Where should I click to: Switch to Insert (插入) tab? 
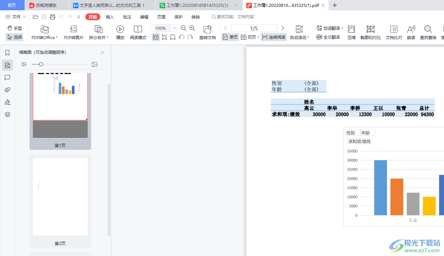110,17
